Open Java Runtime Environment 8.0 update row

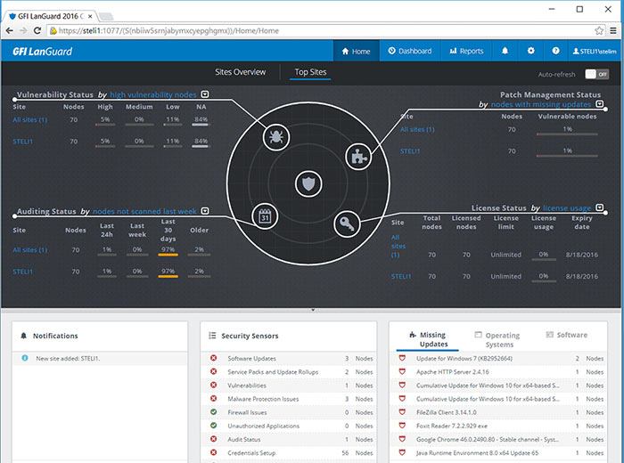pos(498,452)
